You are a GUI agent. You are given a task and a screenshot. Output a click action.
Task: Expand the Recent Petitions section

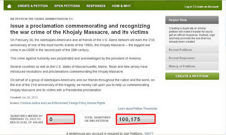point(192,50)
